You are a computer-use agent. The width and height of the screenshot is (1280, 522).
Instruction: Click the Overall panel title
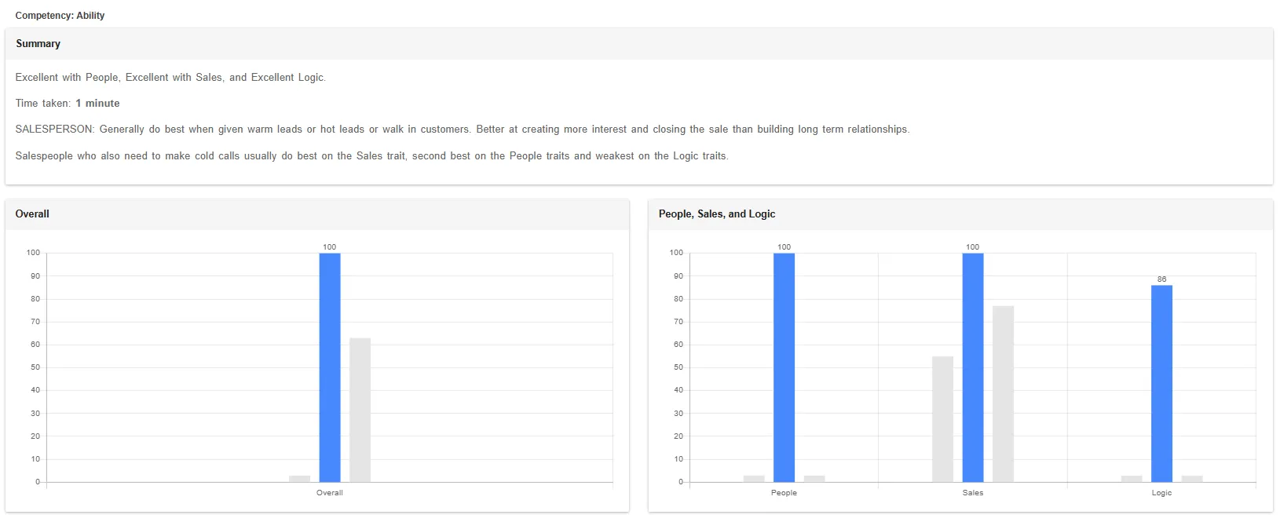32,214
